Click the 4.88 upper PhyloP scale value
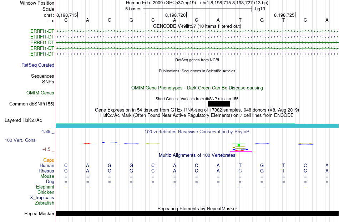This screenshot has height=222, width=339. (46, 131)
